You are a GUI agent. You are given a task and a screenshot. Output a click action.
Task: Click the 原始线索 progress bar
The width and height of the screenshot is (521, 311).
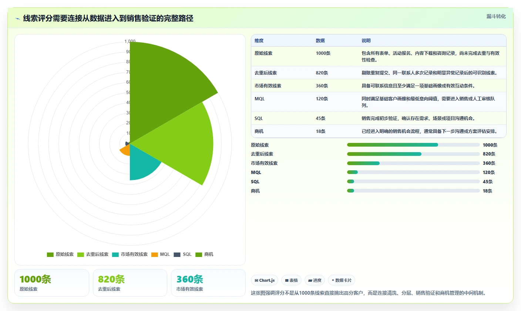coord(413,145)
